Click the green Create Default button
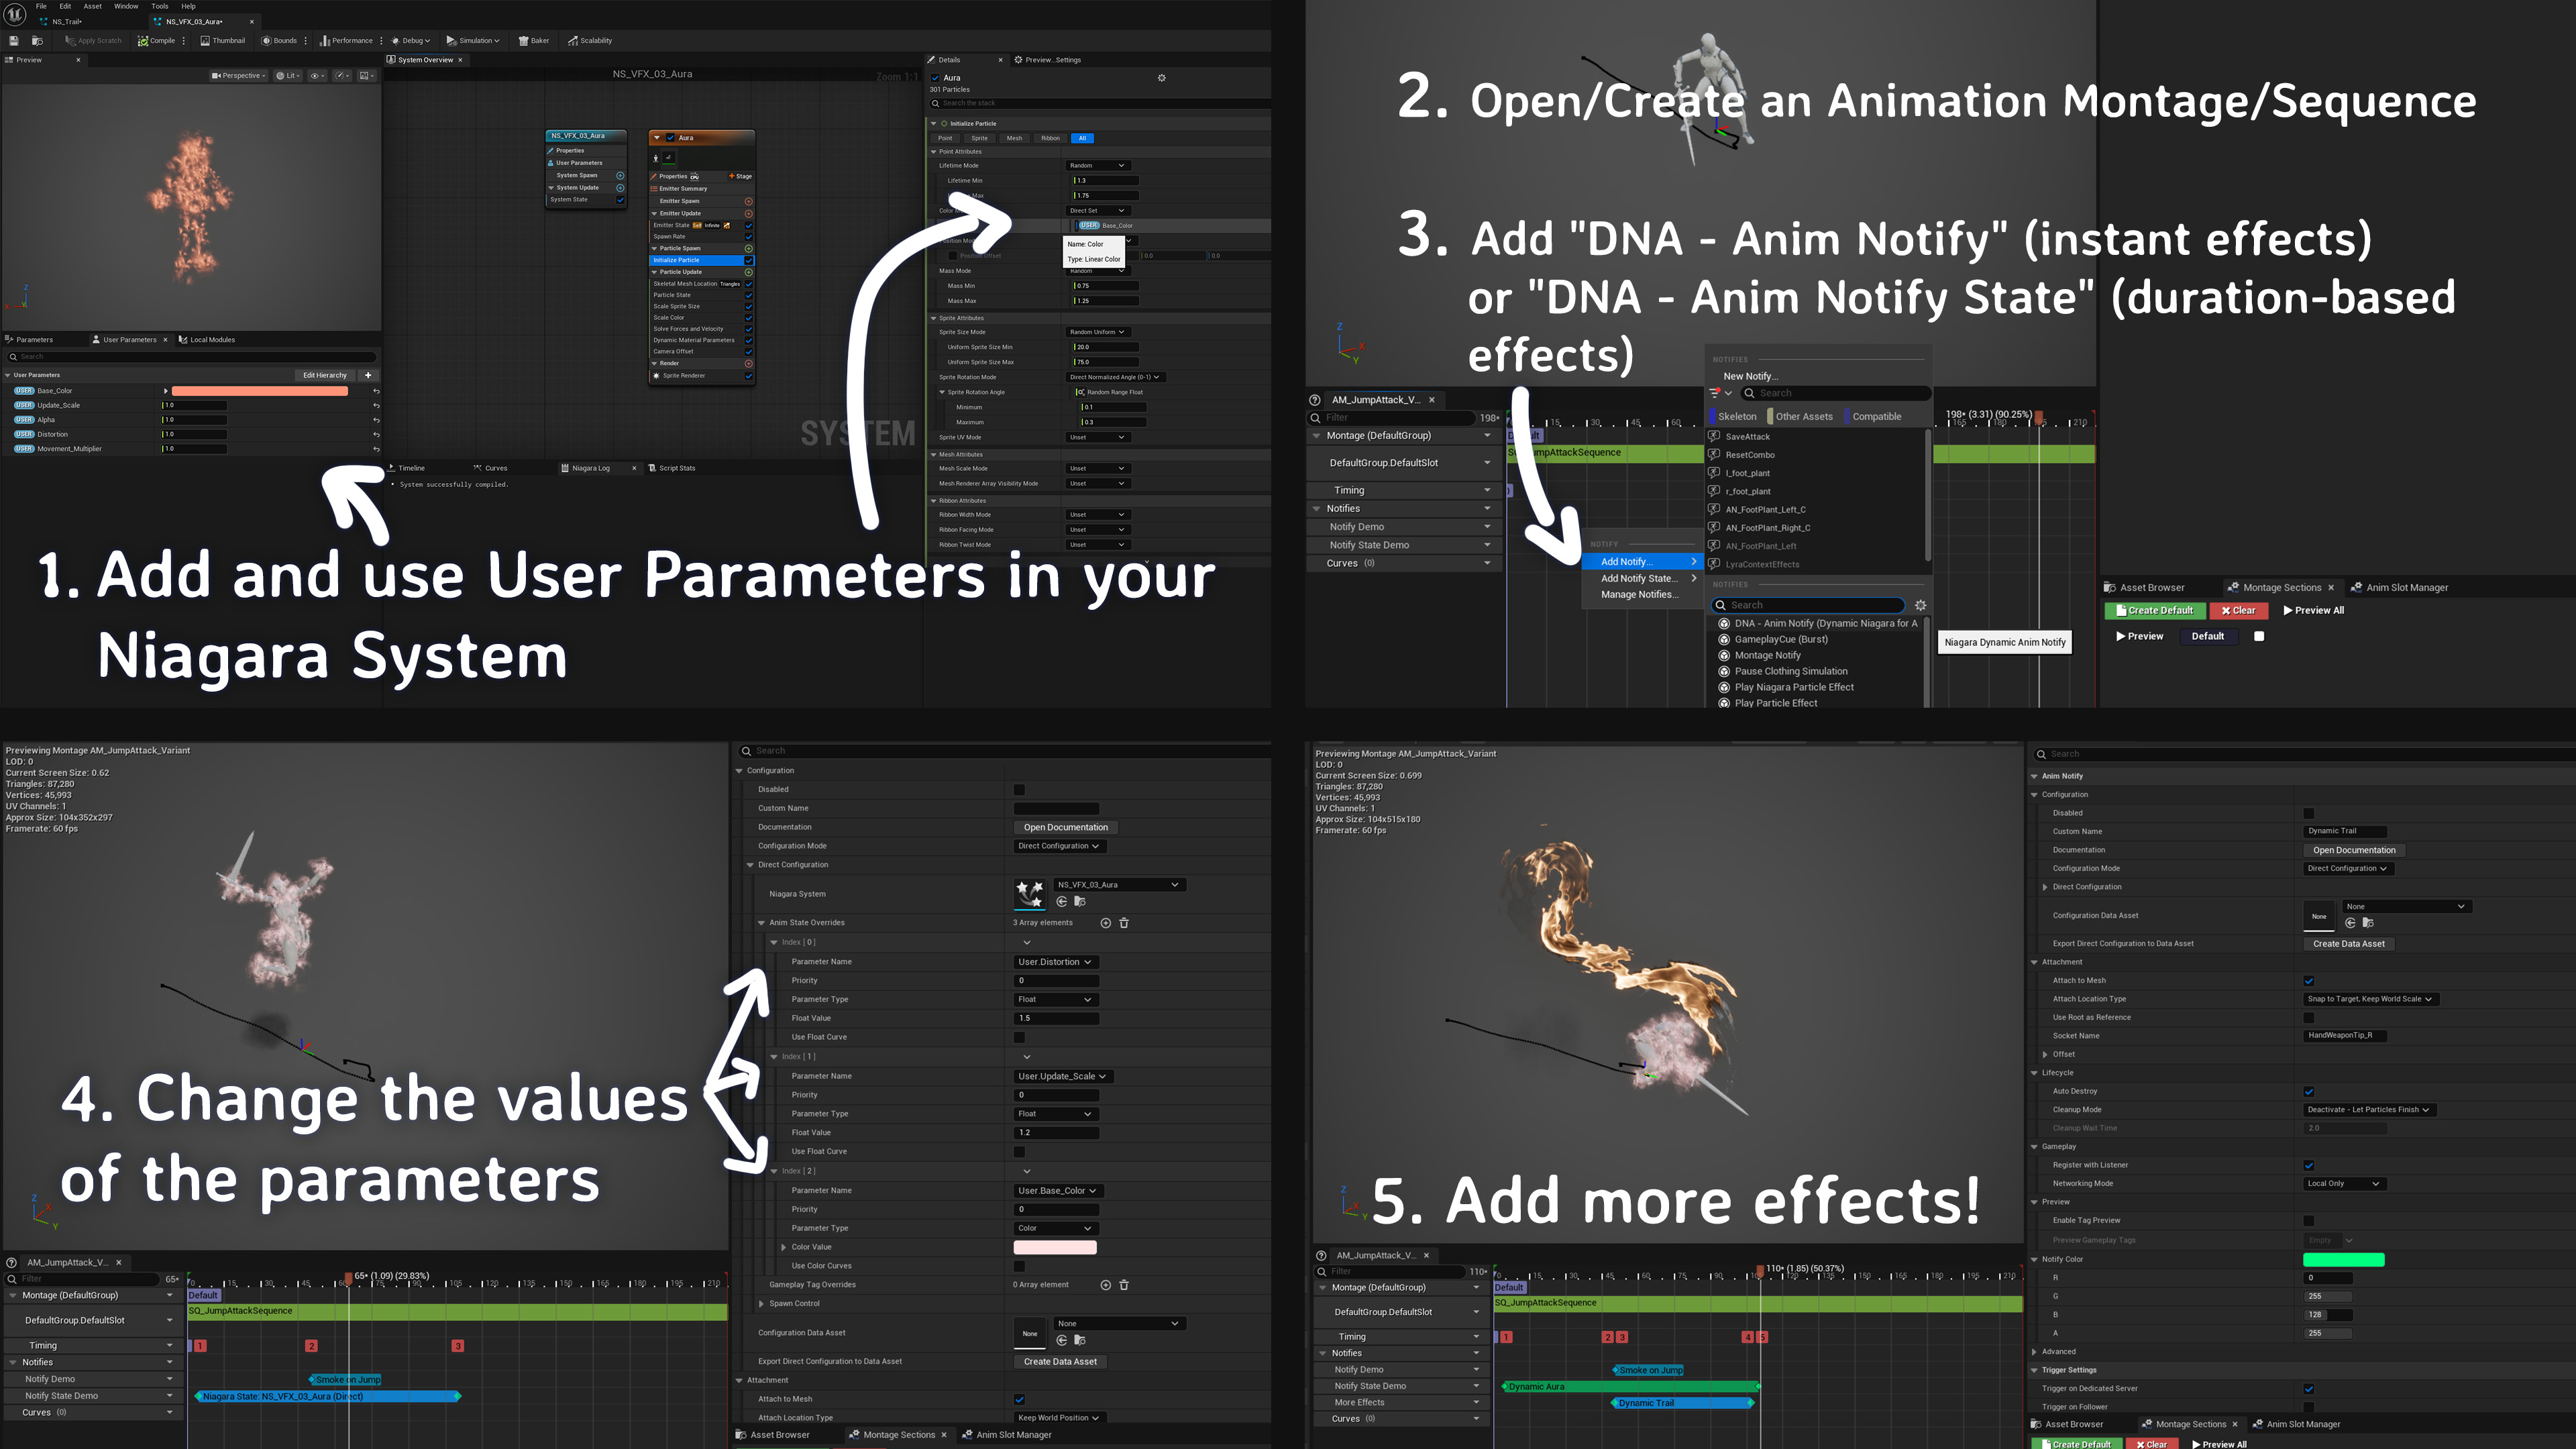 2155,610
